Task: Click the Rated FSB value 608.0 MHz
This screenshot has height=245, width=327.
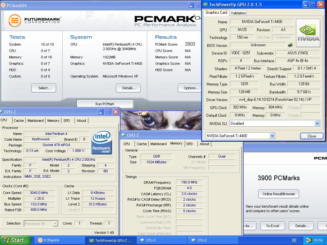Action: coord(39,210)
